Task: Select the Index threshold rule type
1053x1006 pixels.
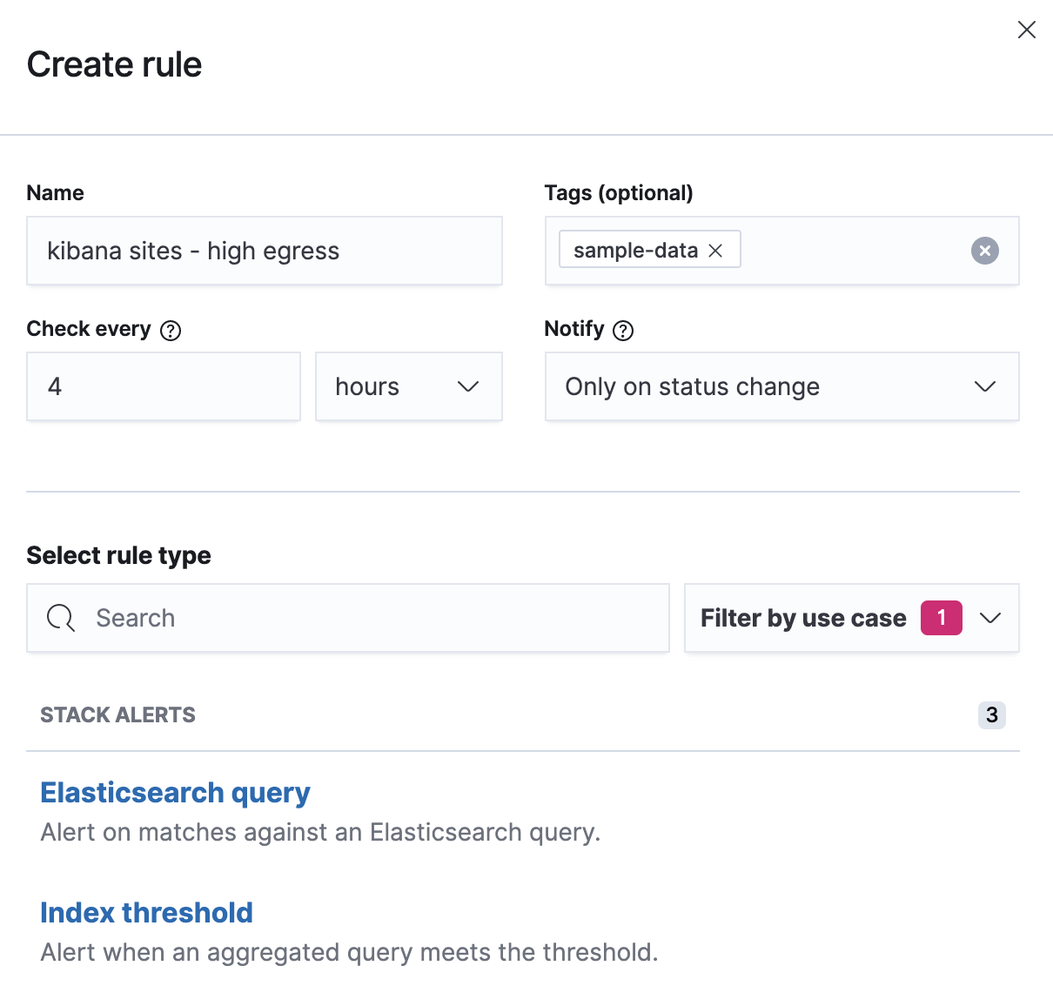Action: [146, 912]
